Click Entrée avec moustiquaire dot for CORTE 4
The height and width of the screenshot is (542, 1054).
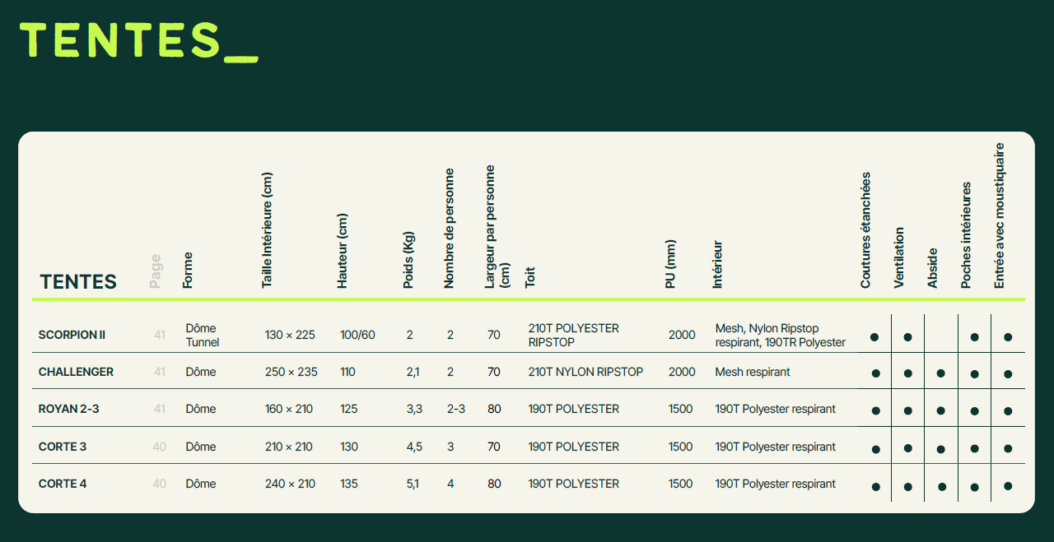(x=1008, y=486)
